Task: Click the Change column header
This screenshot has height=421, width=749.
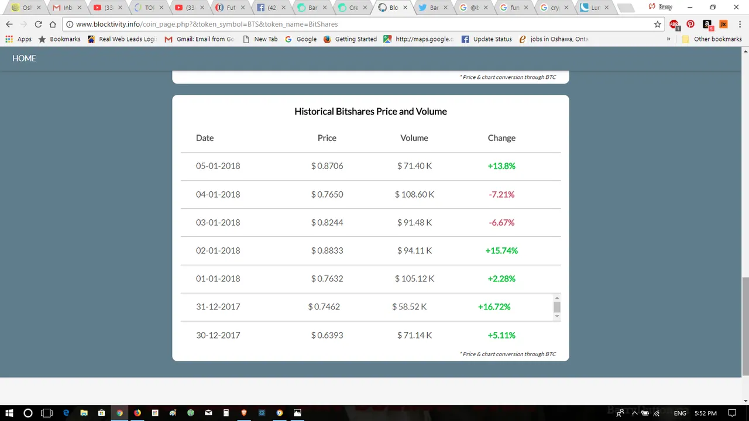Action: pos(501,138)
